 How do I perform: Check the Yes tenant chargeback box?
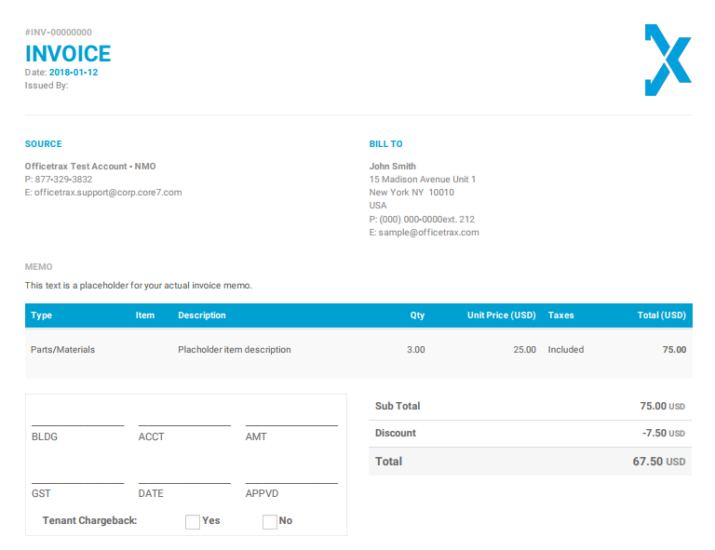(193, 521)
